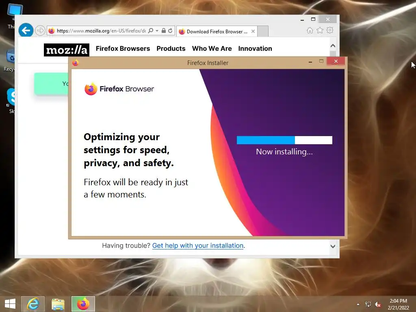Click the Firefox Browser logo in installer

pos(119,89)
